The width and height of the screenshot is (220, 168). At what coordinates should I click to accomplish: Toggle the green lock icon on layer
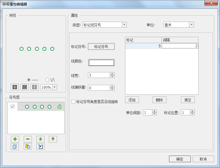pyautogui.click(x=59, y=107)
